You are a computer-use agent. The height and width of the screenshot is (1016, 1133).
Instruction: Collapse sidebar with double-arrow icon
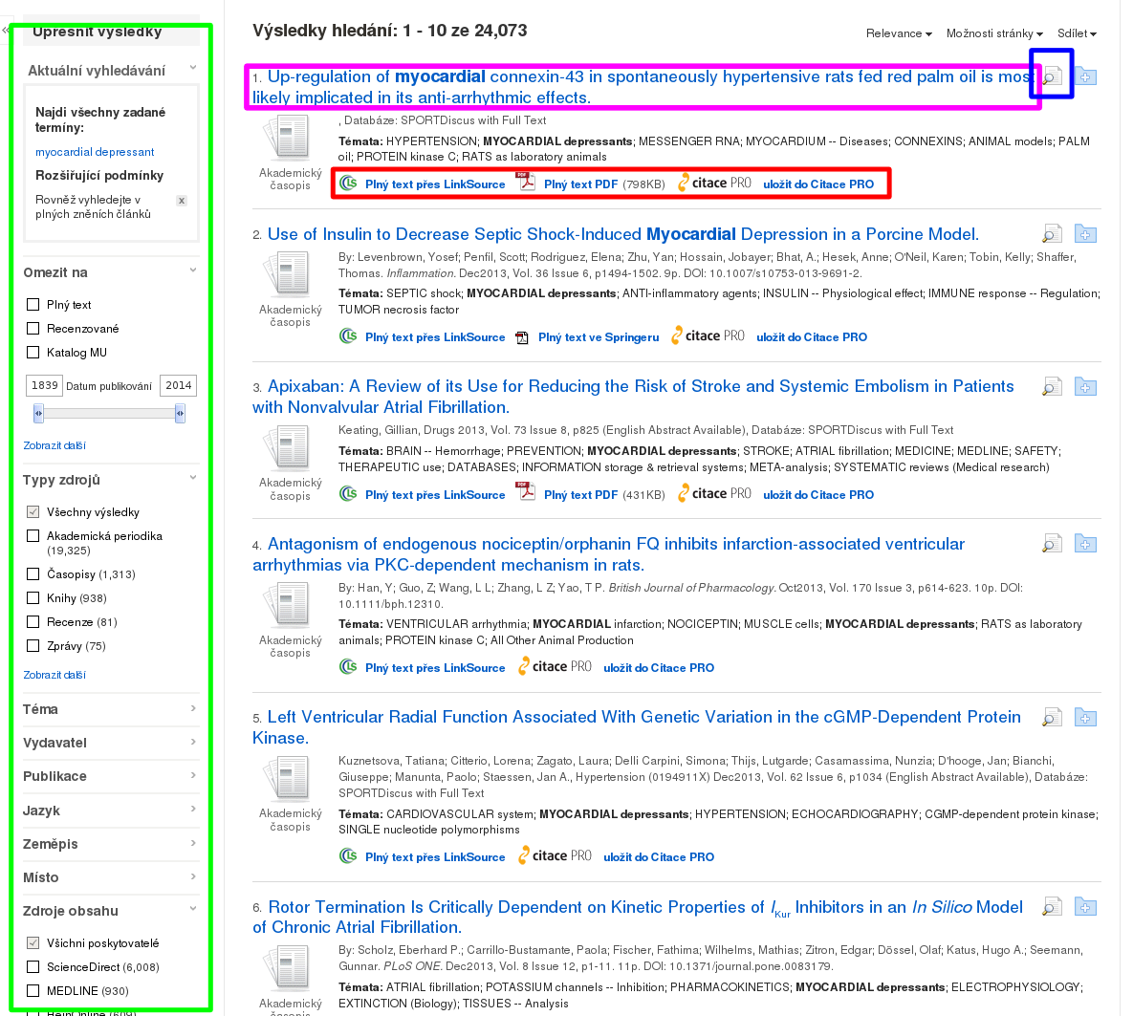point(5,31)
